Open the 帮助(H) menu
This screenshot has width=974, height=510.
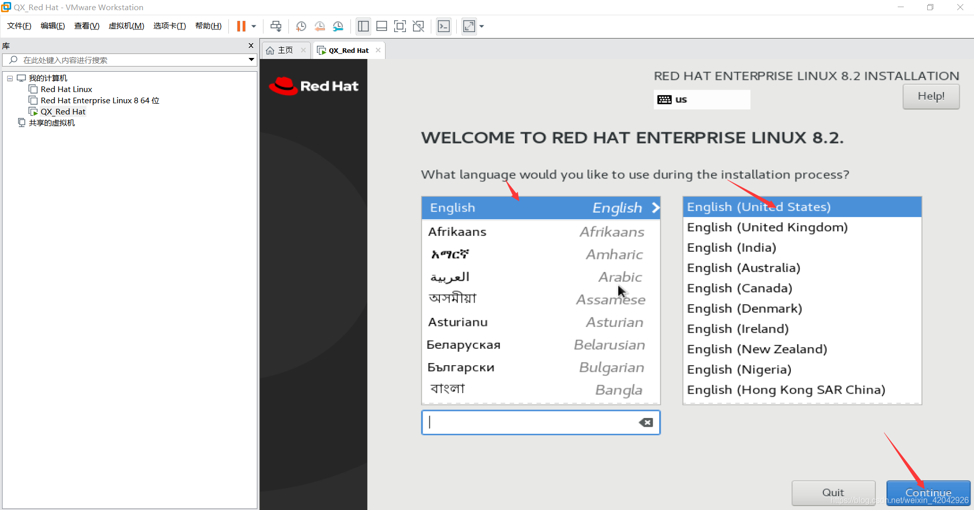click(209, 26)
